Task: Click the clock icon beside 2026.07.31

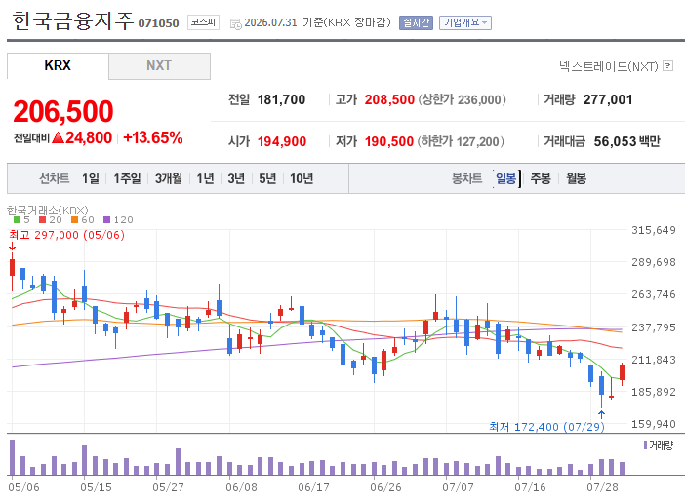Action: click(235, 24)
